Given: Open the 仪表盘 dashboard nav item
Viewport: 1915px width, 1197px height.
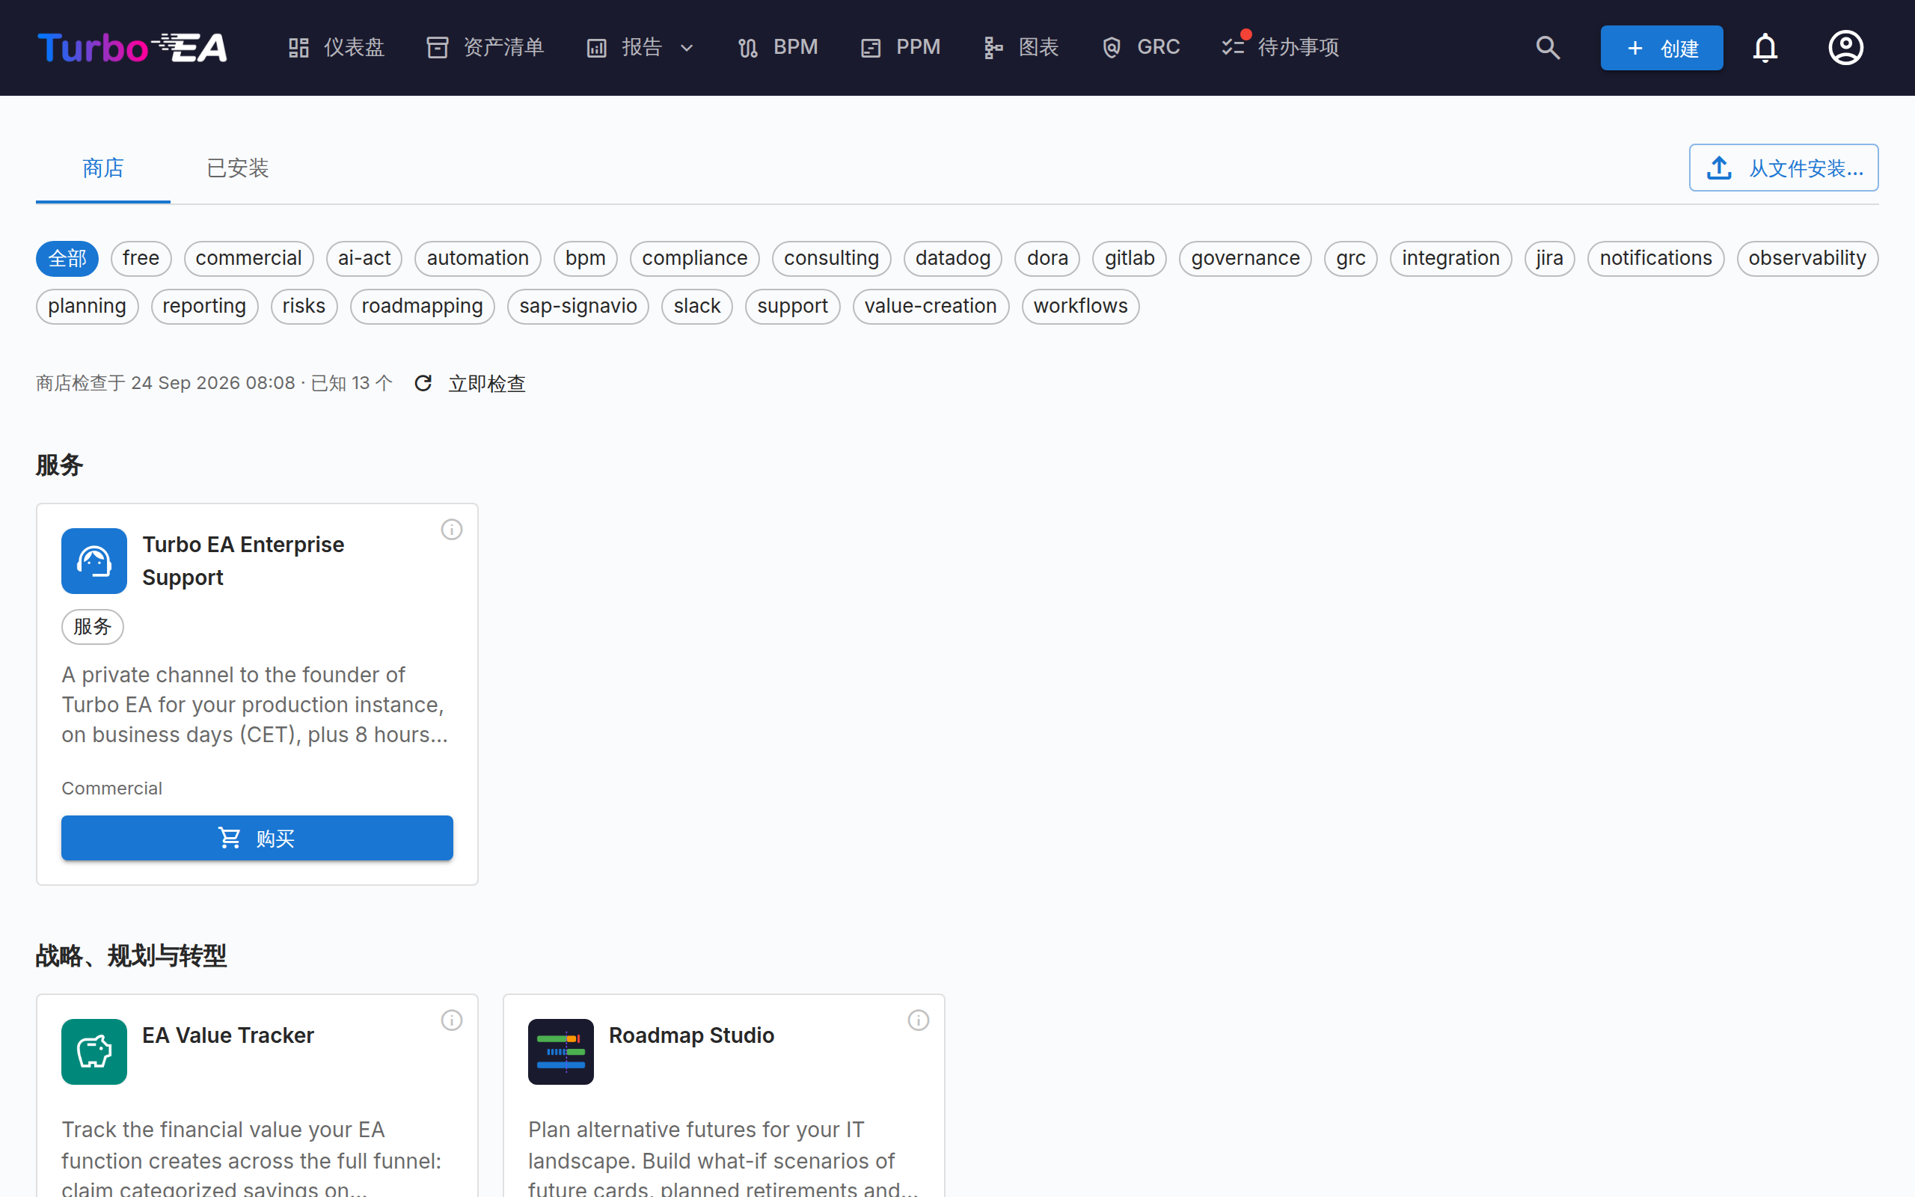Looking at the screenshot, I should pos(337,47).
